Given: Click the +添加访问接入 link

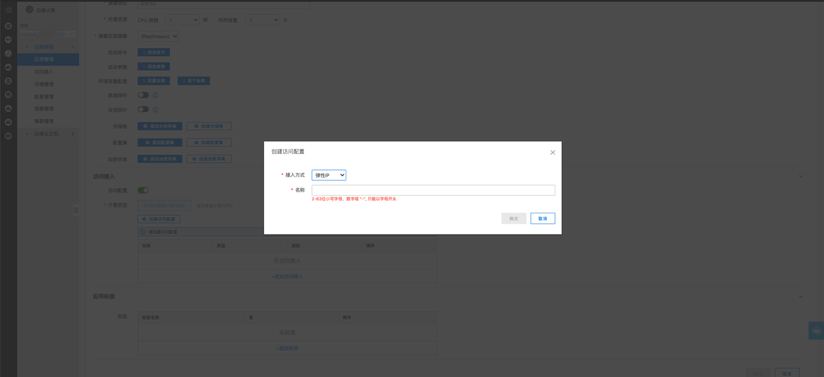Looking at the screenshot, I should click(x=287, y=276).
